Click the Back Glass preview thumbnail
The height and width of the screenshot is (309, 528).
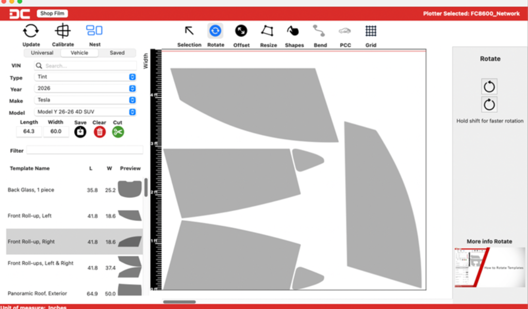click(x=129, y=189)
